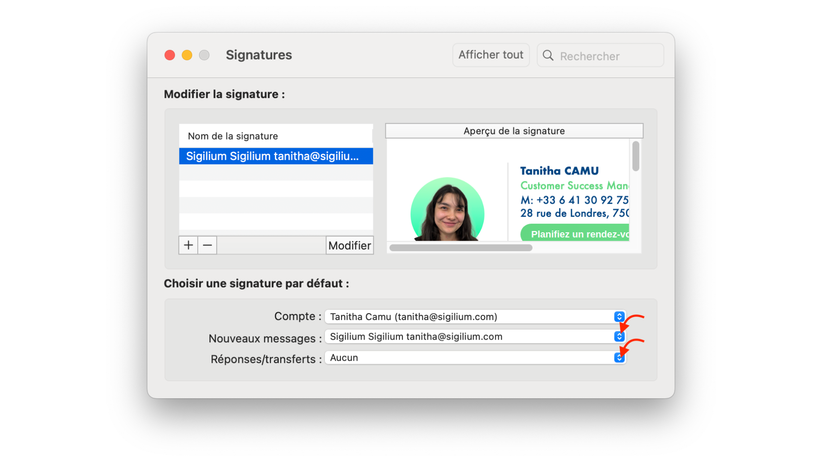The image size is (822, 462).
Task: Click the red close window button
Action: click(170, 55)
